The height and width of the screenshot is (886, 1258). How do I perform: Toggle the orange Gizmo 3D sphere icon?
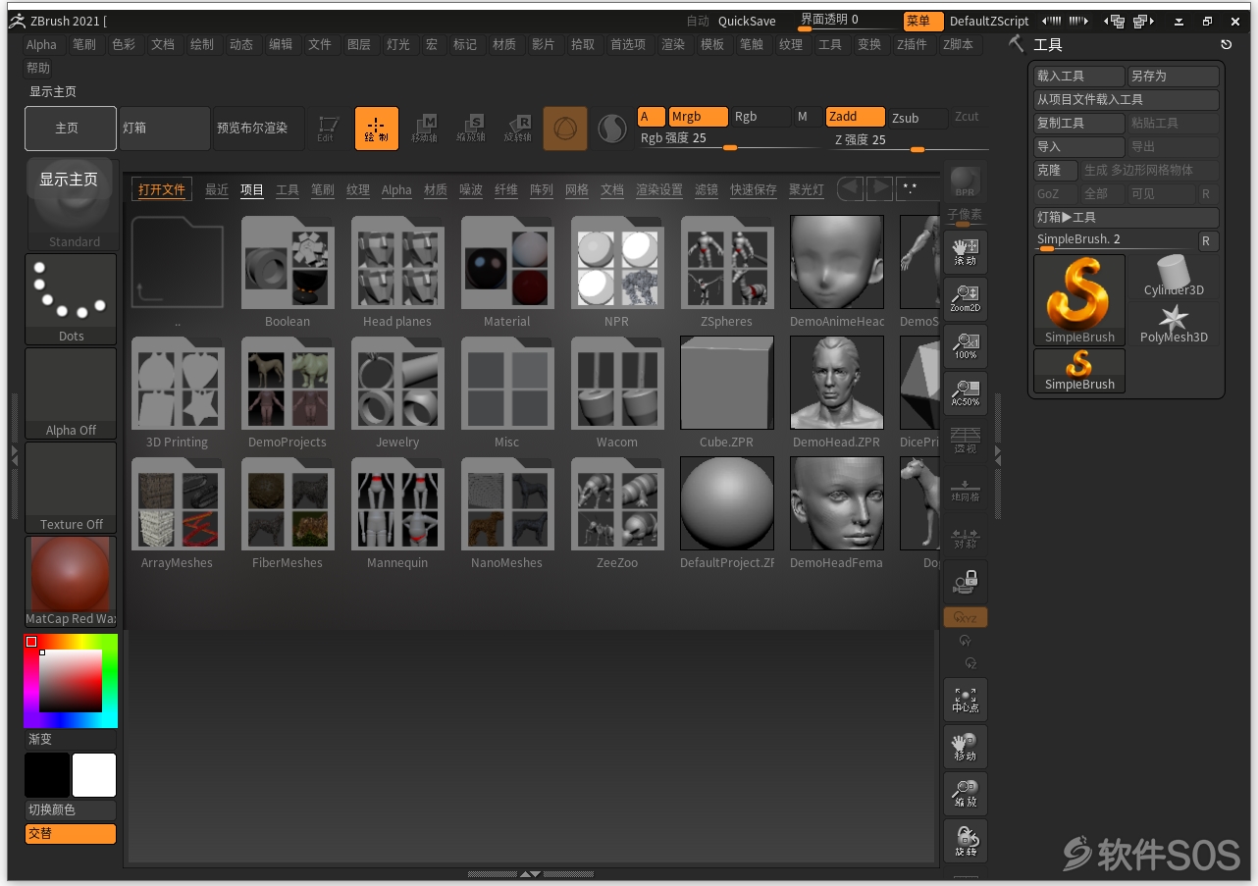[565, 129]
